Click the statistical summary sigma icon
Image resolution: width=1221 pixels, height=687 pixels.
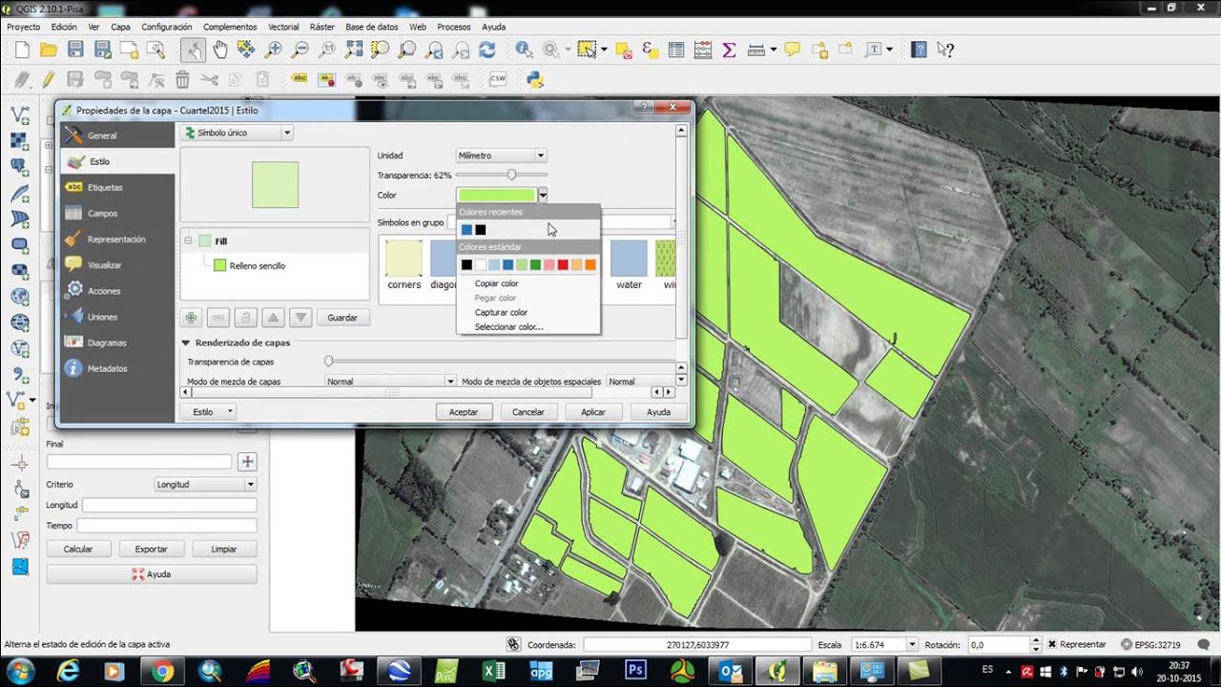pos(730,50)
